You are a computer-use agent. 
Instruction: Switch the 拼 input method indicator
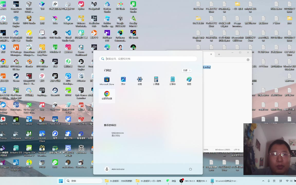[x=281, y=181]
